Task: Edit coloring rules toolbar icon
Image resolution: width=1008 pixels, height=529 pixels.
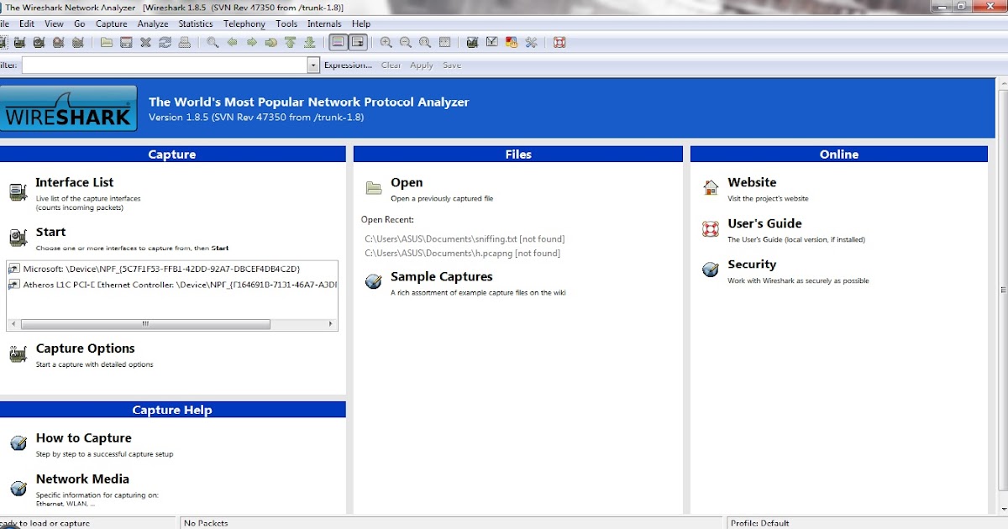Action: pos(512,42)
